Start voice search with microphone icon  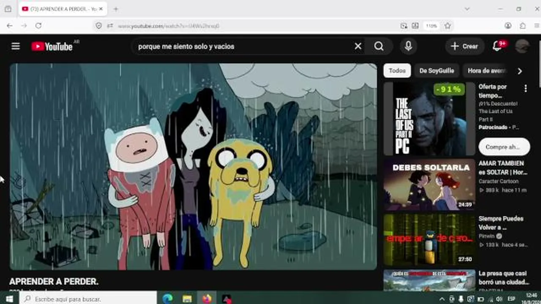coord(408,46)
